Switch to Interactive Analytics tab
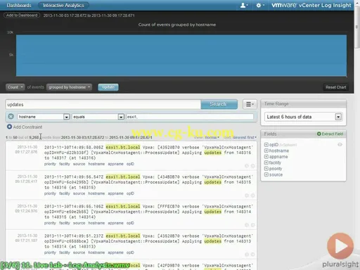Viewport: 360px width, 270px height. (63, 5)
